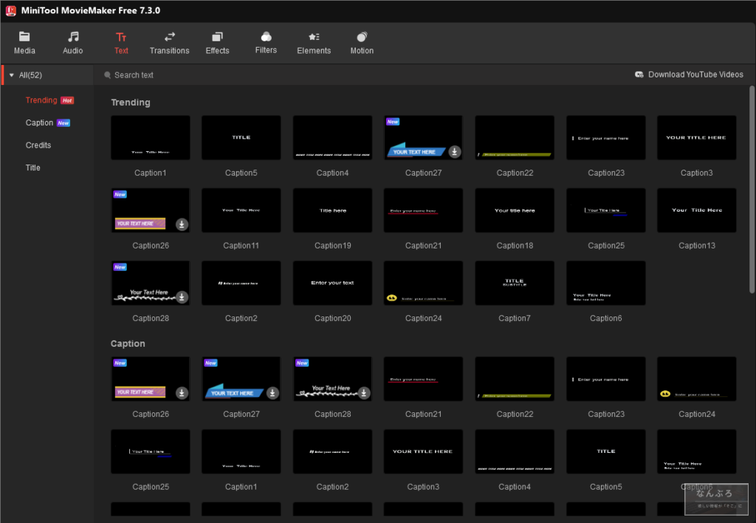Select the Title category
This screenshot has height=523, width=756.
33,167
